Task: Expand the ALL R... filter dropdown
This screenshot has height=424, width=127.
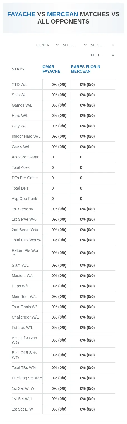Action: [74, 45]
